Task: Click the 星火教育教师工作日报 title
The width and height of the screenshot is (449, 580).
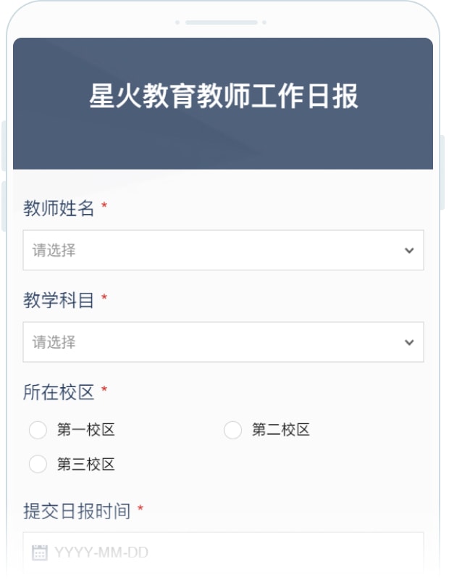Action: (224, 96)
